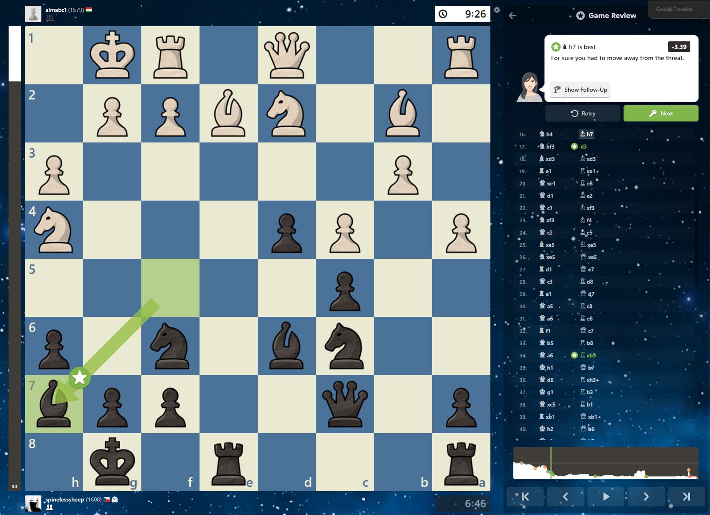Jump to the first move of game

point(525,497)
